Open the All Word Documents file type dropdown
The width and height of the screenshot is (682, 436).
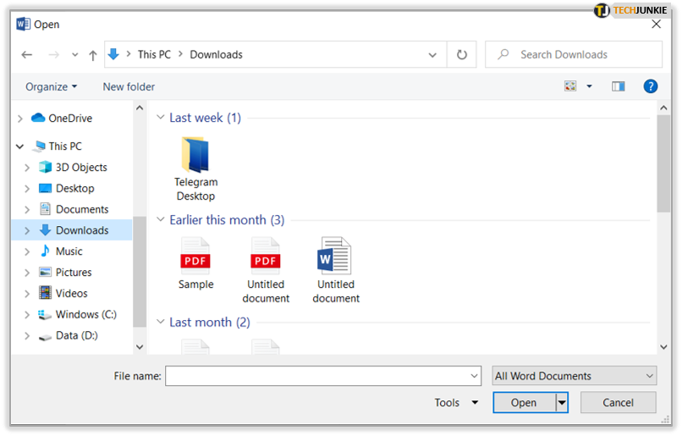[x=575, y=376]
